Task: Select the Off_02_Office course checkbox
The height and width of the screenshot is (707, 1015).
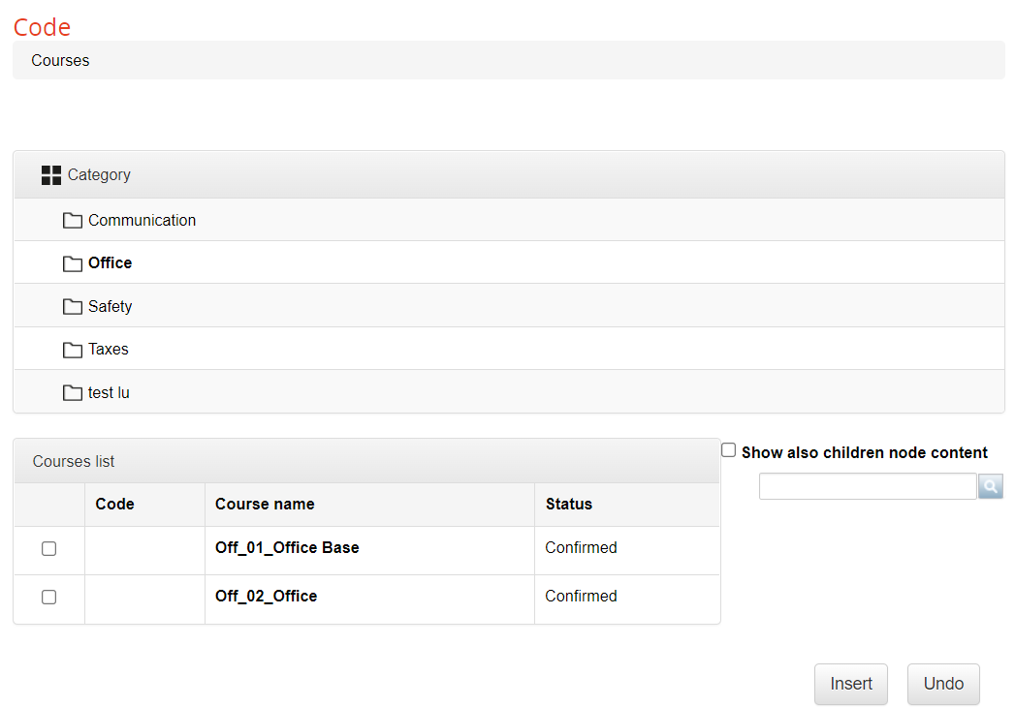Action: coord(49,597)
